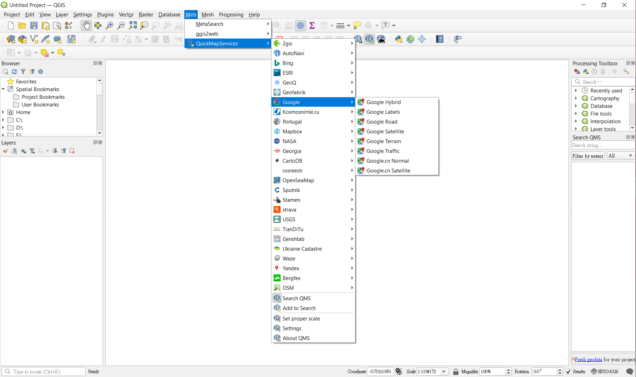Click the Search QMS search string field
Viewport: 636px width, 377px height.
603,145
